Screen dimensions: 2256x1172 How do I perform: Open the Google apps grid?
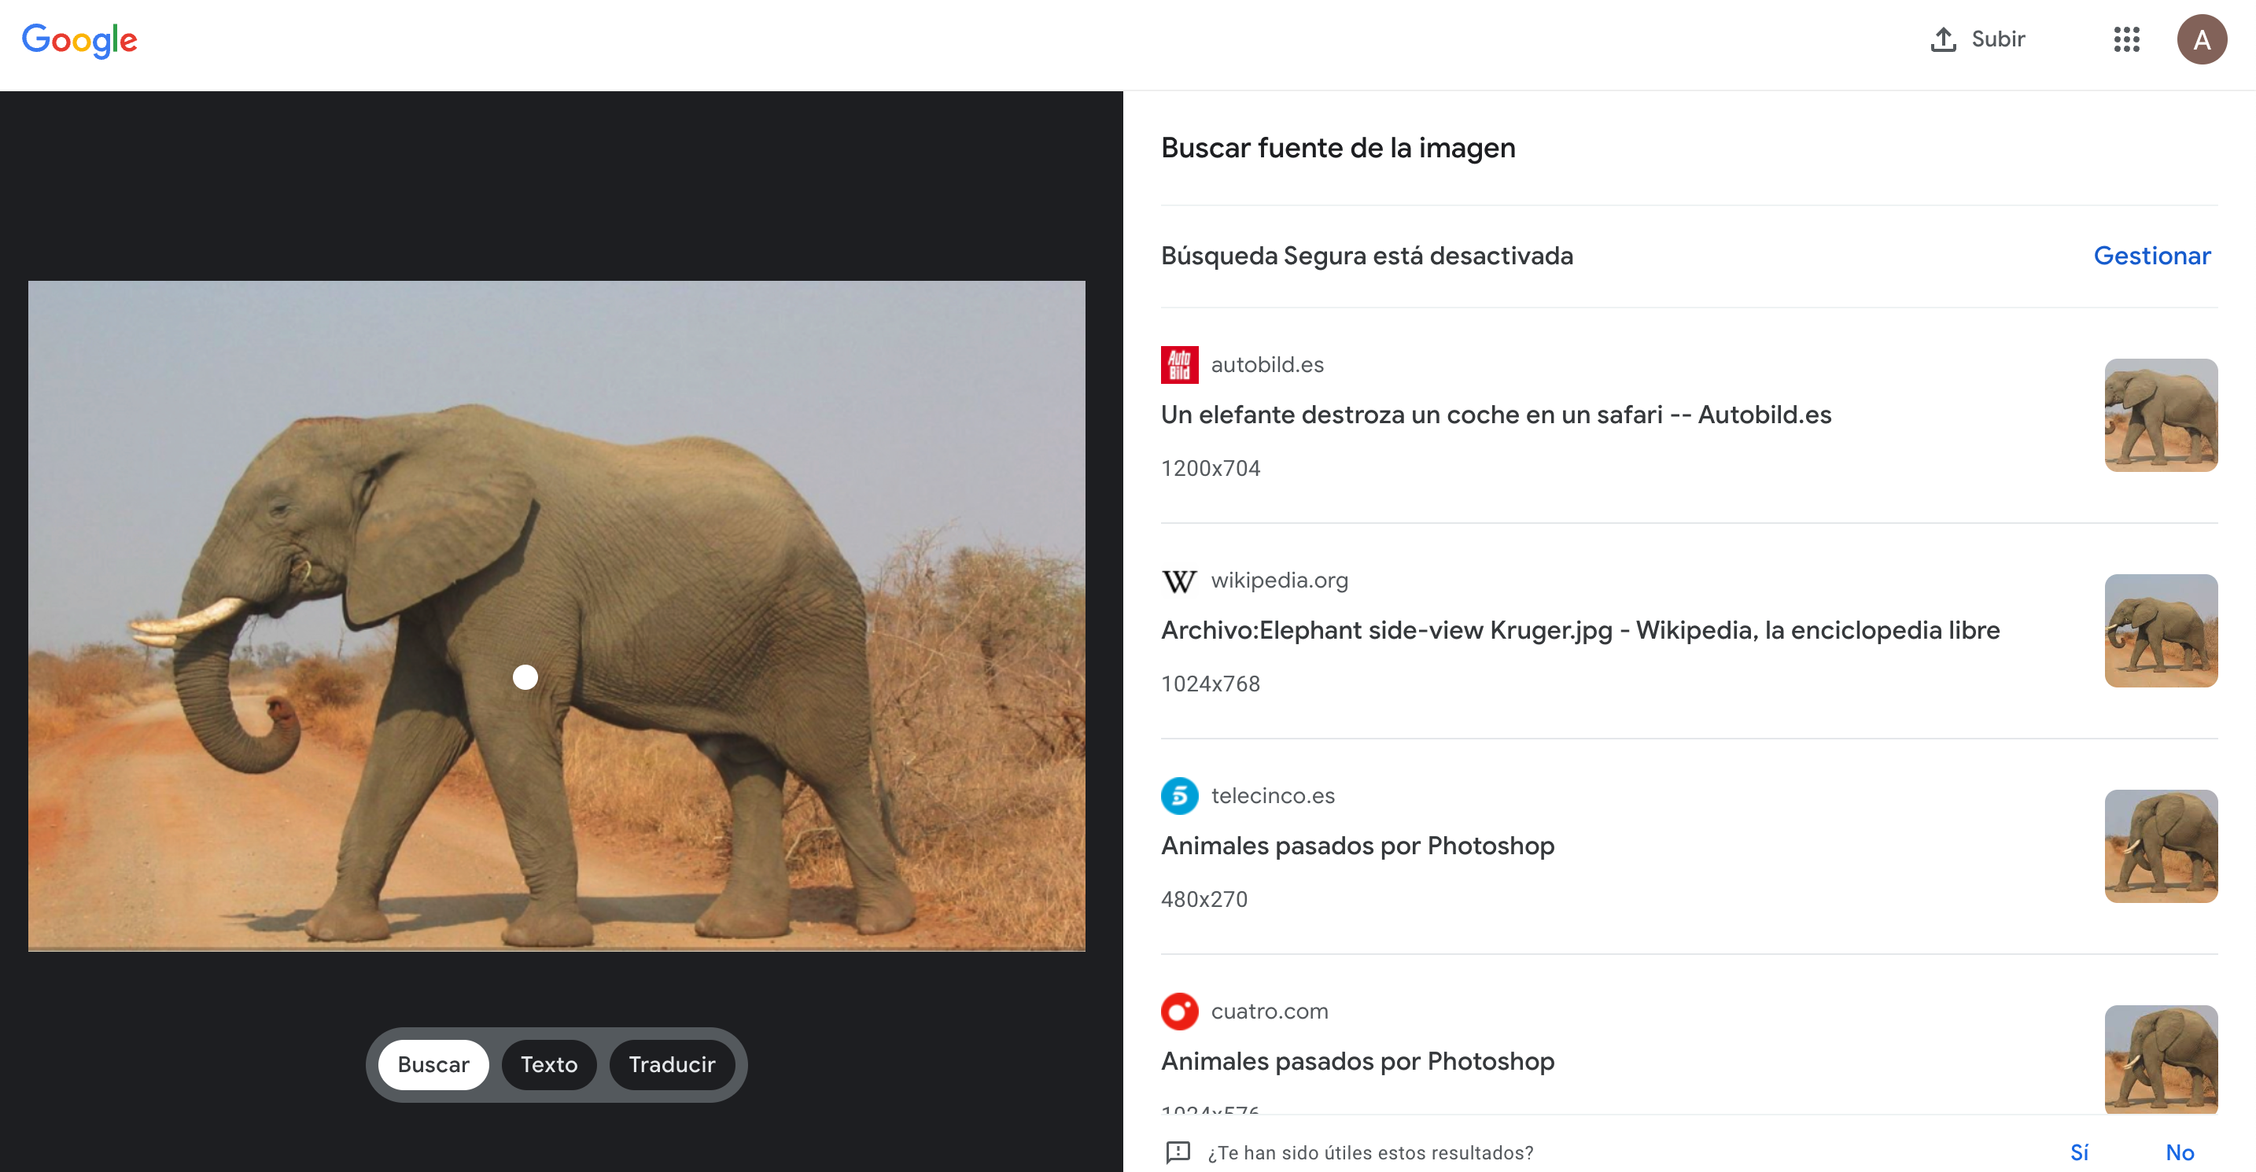2125,39
